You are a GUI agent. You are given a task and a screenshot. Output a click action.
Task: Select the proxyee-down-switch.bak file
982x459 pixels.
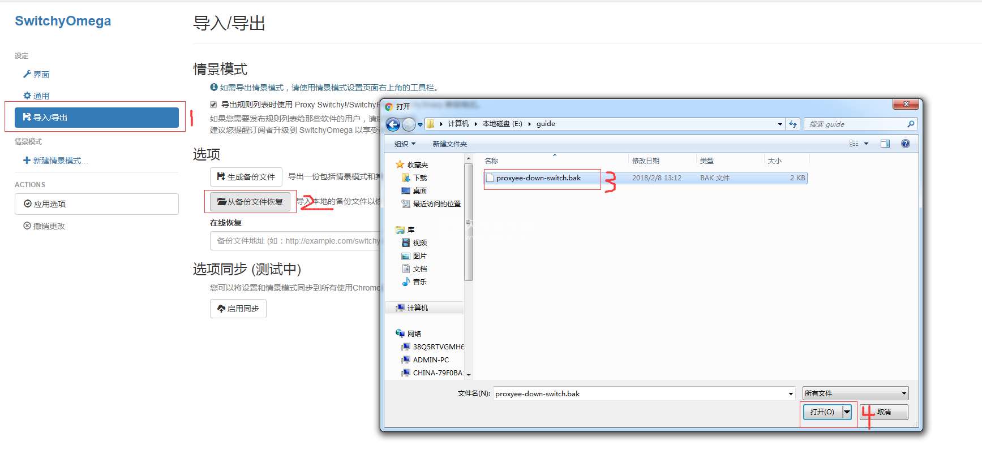(645, 178)
